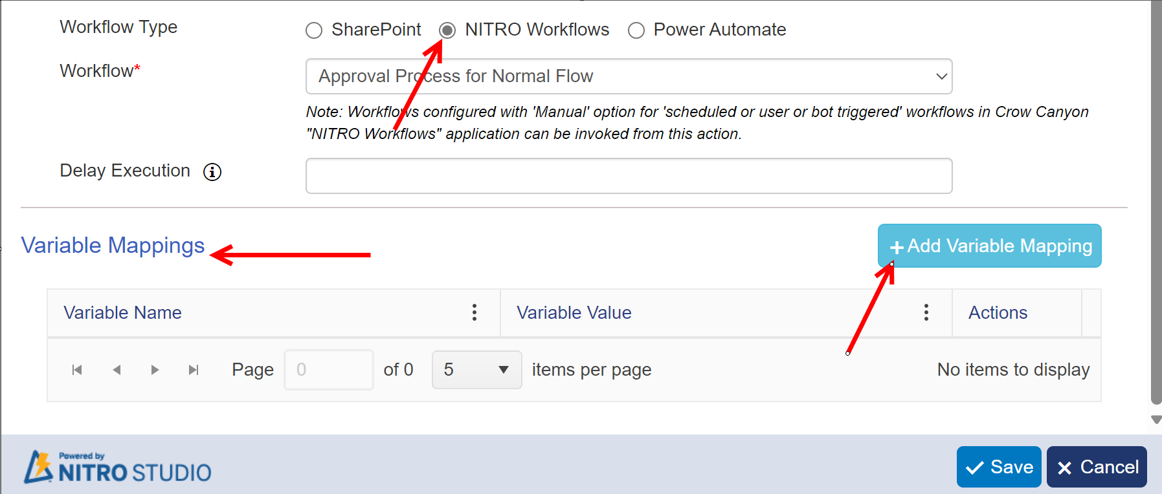The width and height of the screenshot is (1162, 494).
Task: Go to the next grid page
Action: point(155,370)
